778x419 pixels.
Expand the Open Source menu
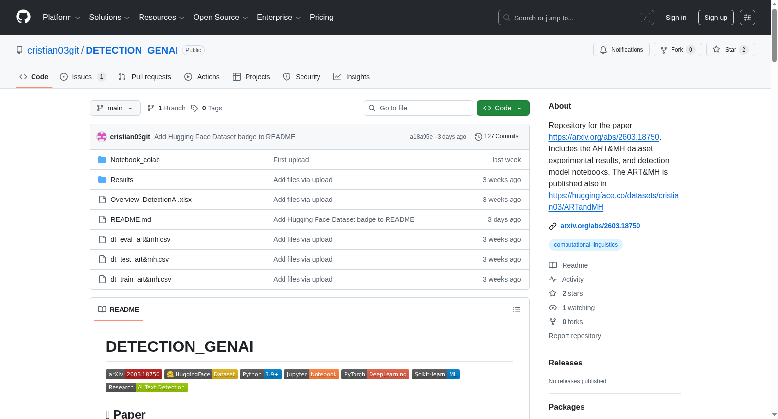coord(221,18)
